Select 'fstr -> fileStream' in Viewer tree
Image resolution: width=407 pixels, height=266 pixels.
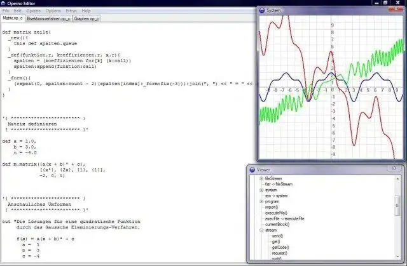point(279,184)
